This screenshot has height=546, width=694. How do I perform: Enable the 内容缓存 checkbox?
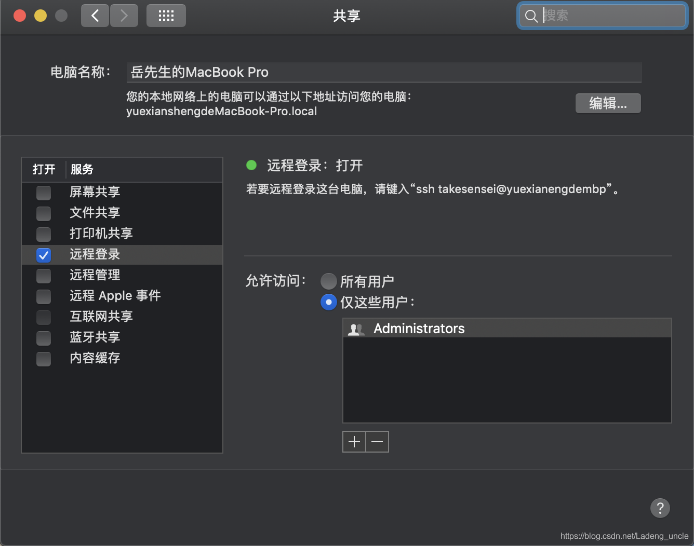point(44,359)
